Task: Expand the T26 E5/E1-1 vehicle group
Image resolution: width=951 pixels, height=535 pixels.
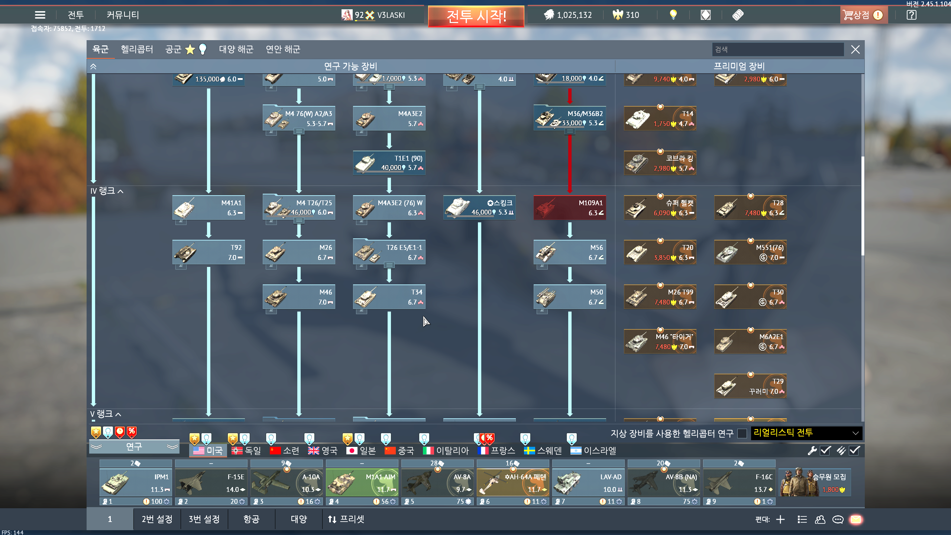Action: point(389,265)
